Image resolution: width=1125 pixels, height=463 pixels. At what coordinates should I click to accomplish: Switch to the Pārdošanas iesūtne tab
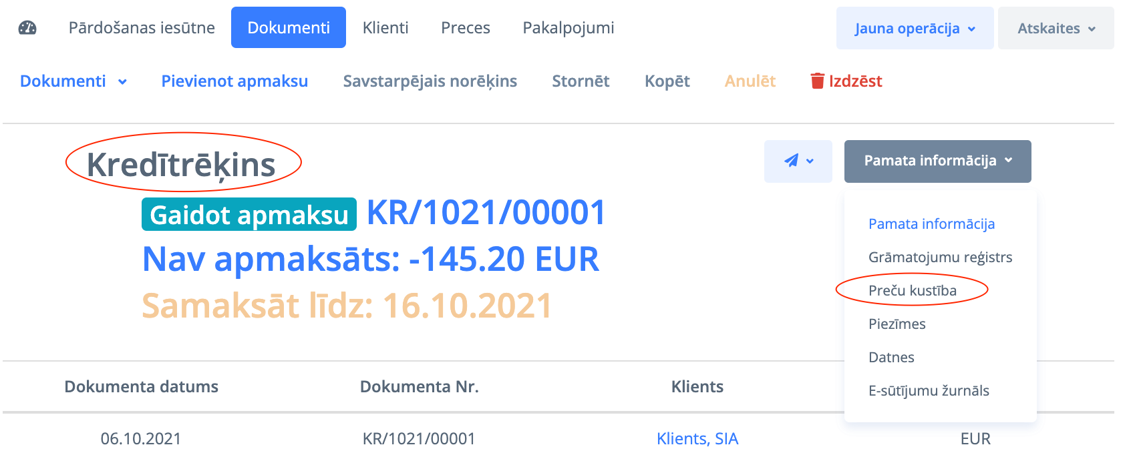142,28
